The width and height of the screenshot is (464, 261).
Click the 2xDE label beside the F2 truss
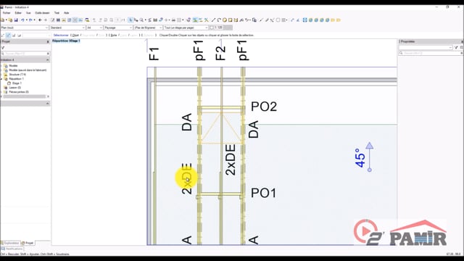click(231, 159)
